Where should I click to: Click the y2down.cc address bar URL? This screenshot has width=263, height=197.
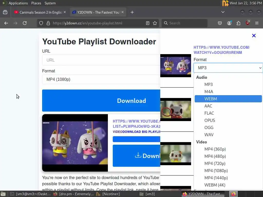pos(87,23)
